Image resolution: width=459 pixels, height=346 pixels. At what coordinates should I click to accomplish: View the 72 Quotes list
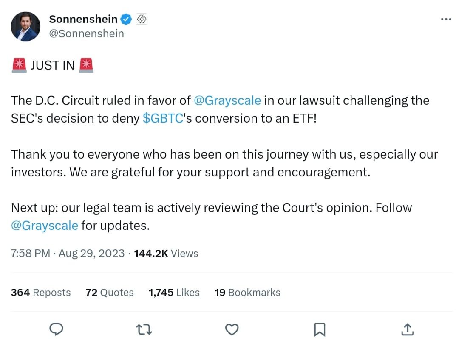(110, 293)
